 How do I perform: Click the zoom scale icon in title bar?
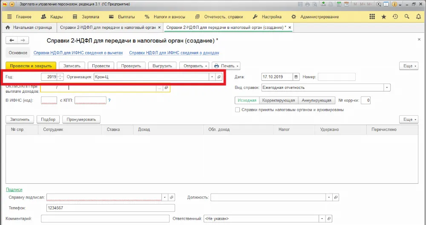pos(378,4)
